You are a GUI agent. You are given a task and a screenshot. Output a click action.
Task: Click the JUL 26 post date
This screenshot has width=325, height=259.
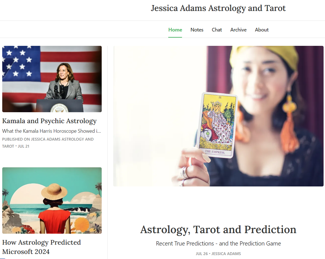202,254
